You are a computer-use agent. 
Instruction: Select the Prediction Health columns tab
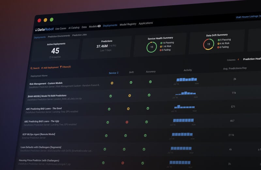[x=252, y=59]
